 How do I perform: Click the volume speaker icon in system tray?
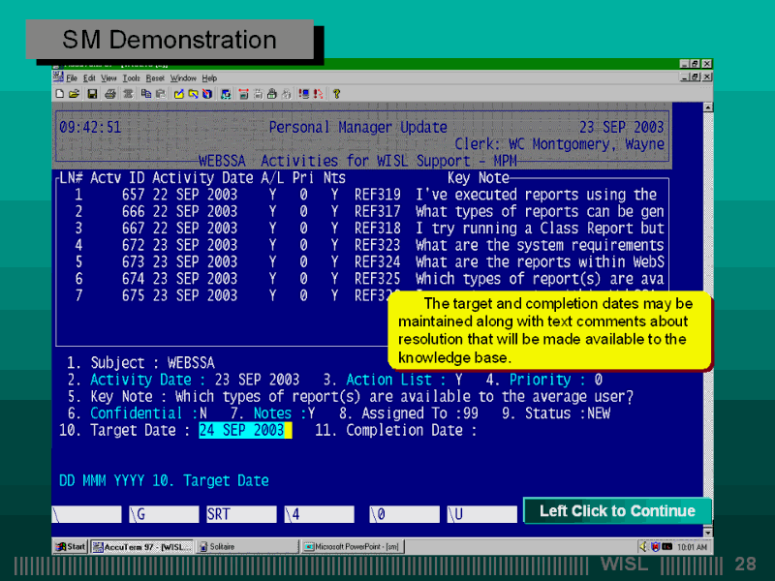point(642,547)
